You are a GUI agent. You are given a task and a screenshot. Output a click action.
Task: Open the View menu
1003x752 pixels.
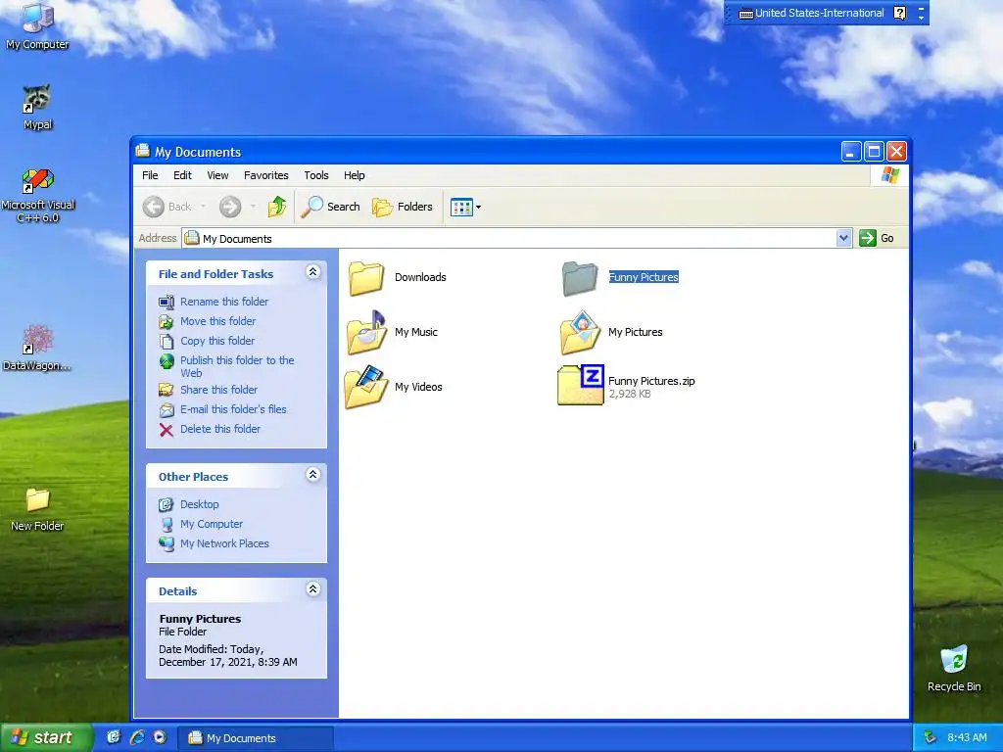[217, 175]
